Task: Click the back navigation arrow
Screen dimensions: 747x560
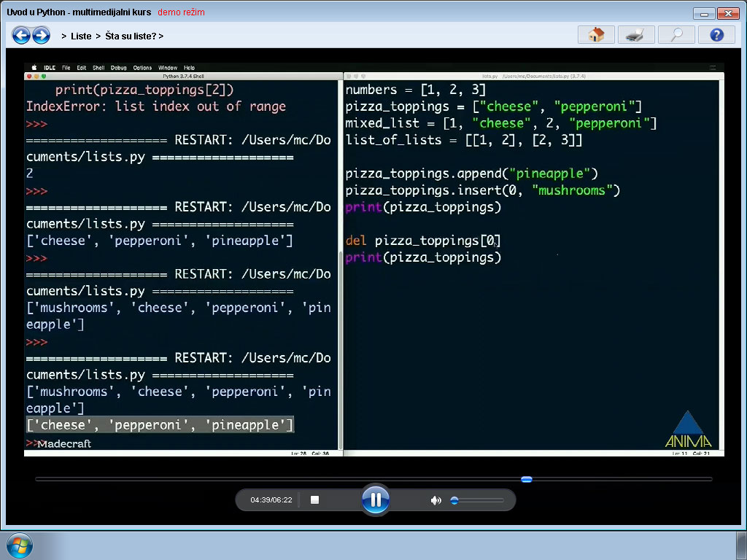Action: 21,35
